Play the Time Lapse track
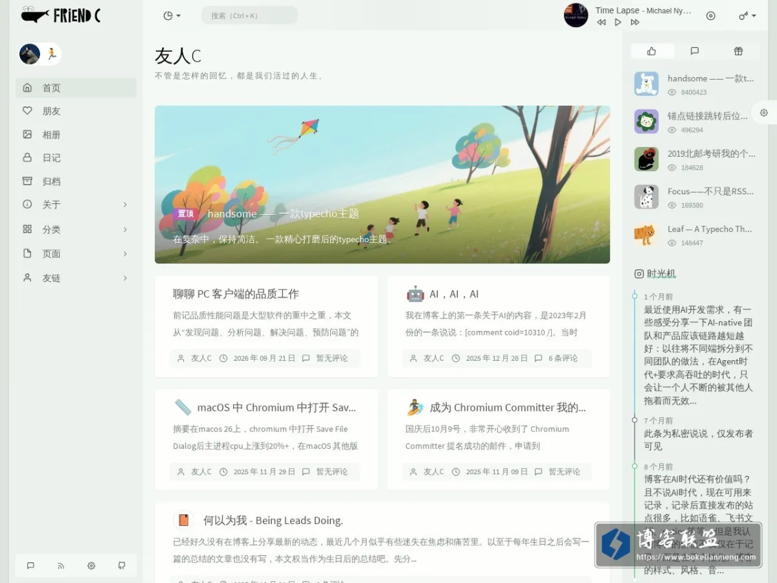Viewport: 777px width, 583px height. tap(618, 22)
